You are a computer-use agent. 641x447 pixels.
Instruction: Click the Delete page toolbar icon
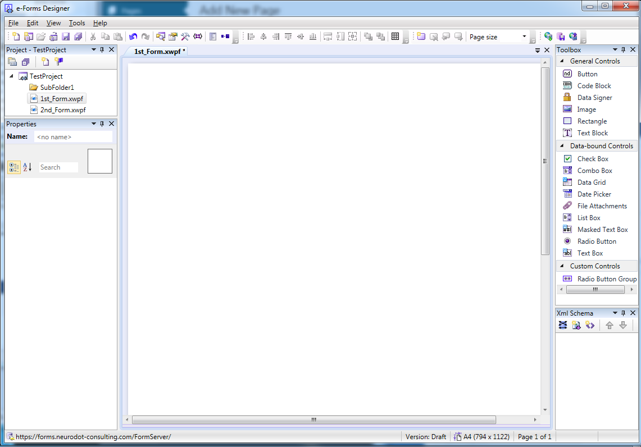pos(434,37)
